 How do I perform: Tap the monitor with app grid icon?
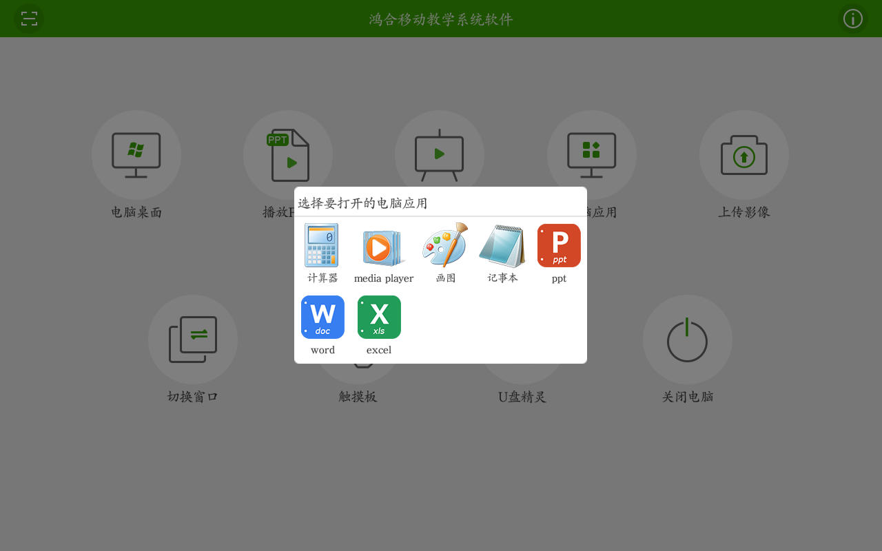592,155
